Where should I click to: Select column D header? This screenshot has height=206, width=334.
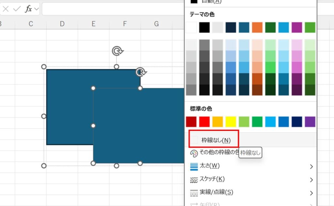pyautogui.click(x=62, y=24)
